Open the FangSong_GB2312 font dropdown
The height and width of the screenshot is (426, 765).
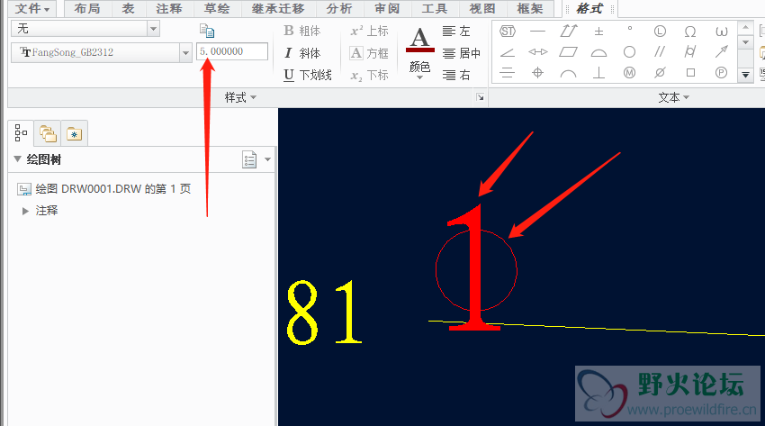point(185,52)
